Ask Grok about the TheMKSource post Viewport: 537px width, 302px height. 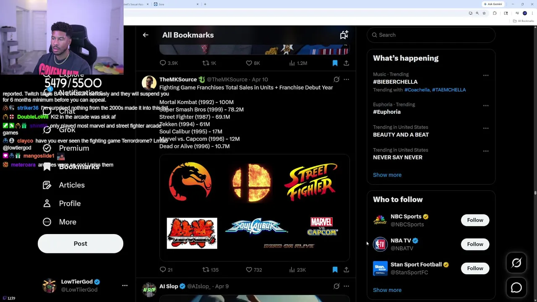pyautogui.click(x=336, y=79)
